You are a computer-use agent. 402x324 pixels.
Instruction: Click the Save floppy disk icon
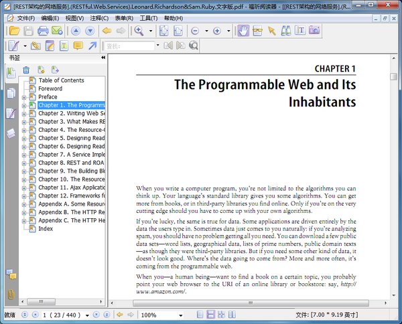[x=28, y=31]
